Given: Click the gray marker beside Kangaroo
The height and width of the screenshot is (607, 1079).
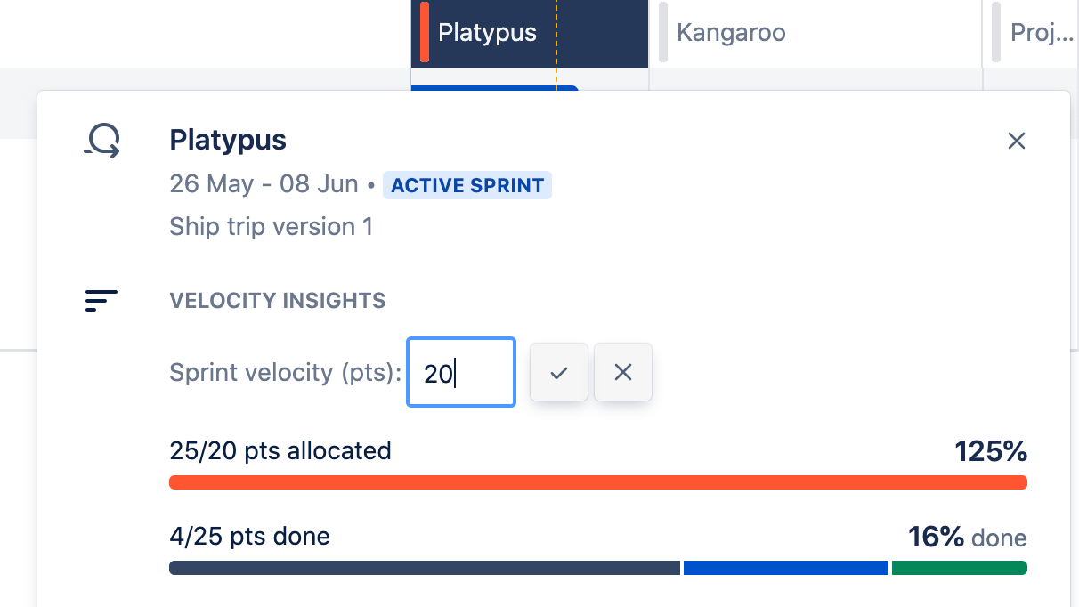Looking at the screenshot, I should (x=663, y=32).
